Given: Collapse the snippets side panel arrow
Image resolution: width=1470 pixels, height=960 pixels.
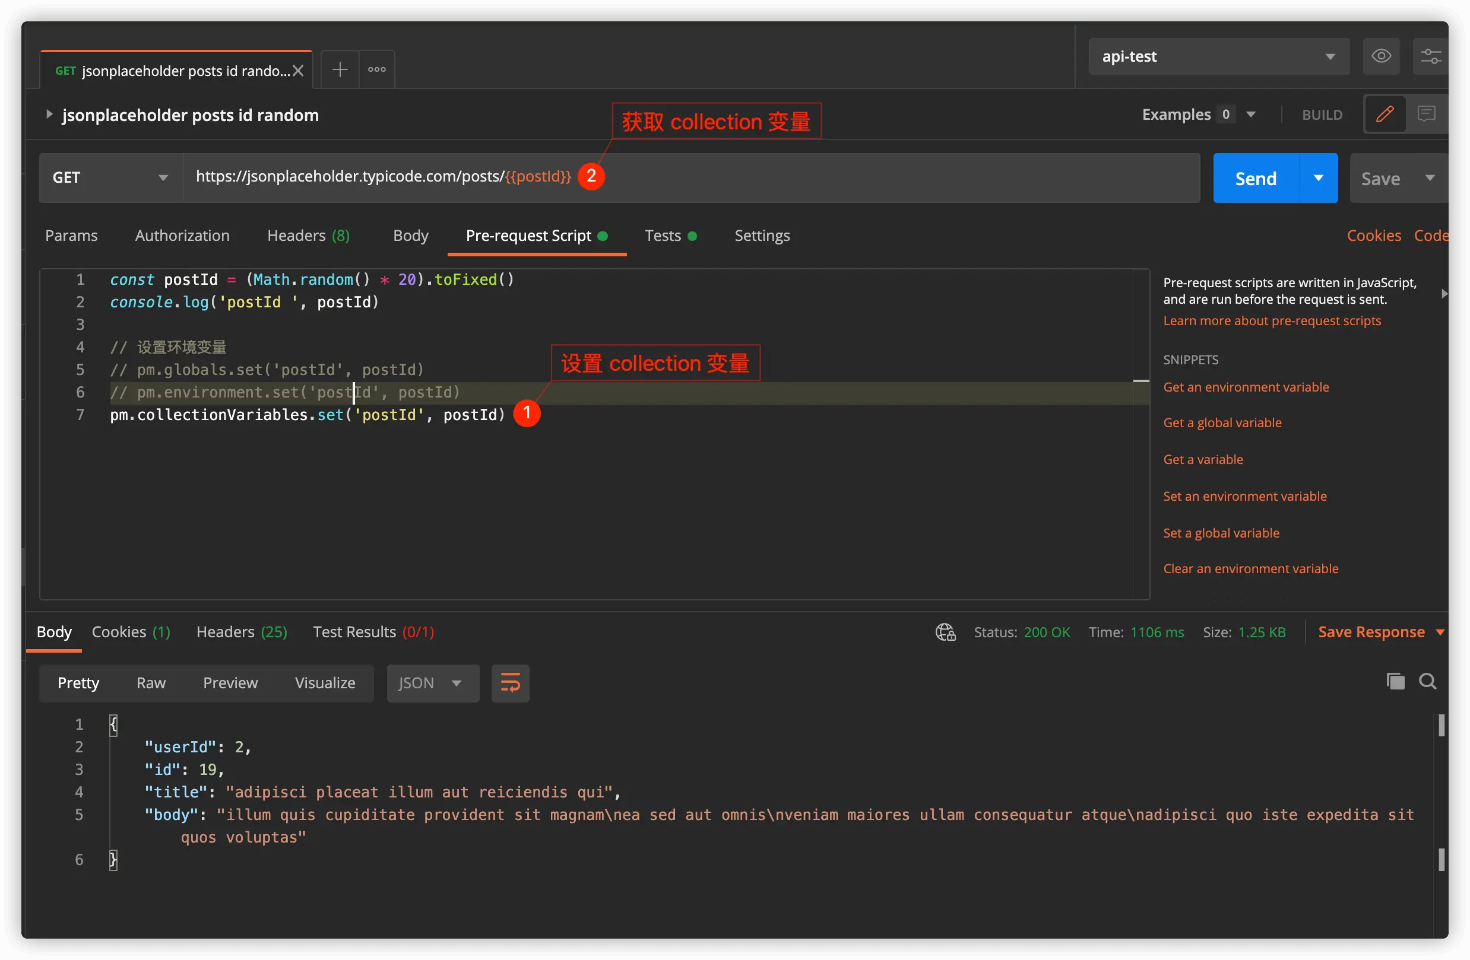Looking at the screenshot, I should (1444, 294).
